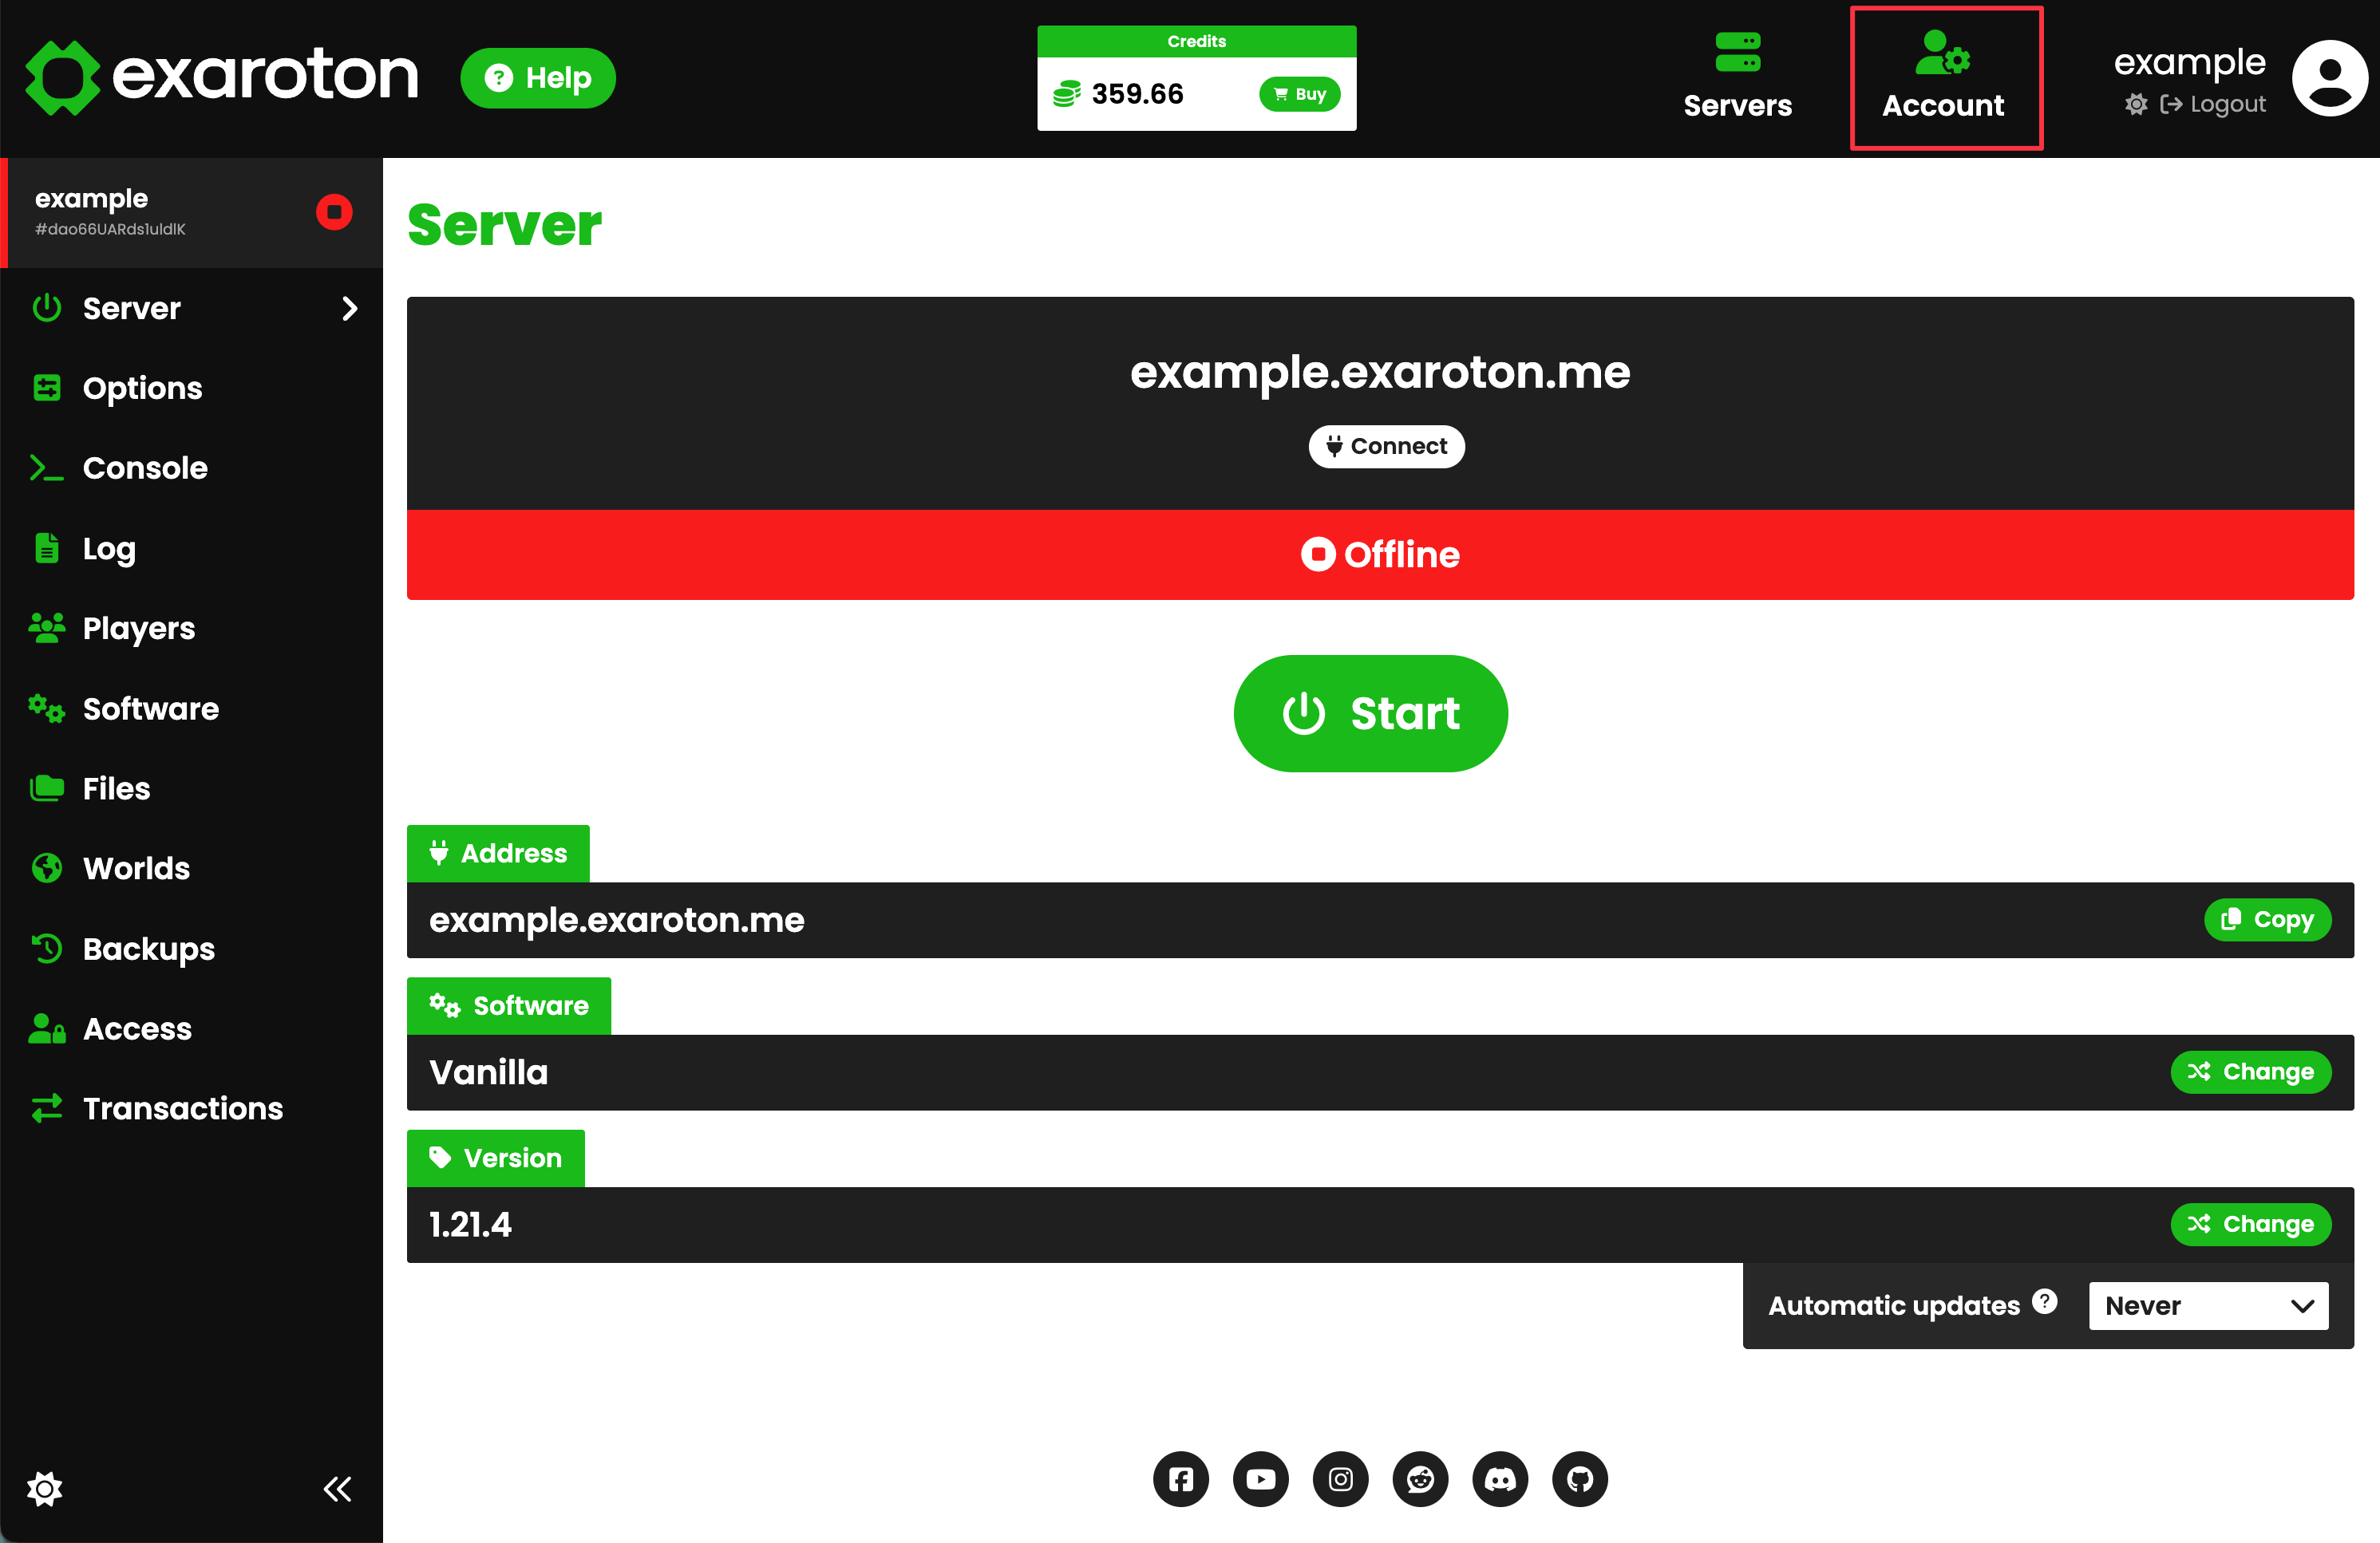The width and height of the screenshot is (2380, 1543).
Task: Click the user avatar icon
Action: tap(2329, 78)
